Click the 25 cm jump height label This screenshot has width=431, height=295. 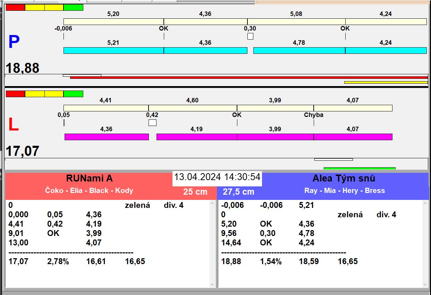pos(195,192)
